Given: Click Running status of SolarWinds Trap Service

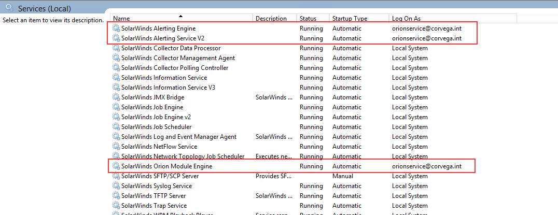Looking at the screenshot, I should coord(311,205).
